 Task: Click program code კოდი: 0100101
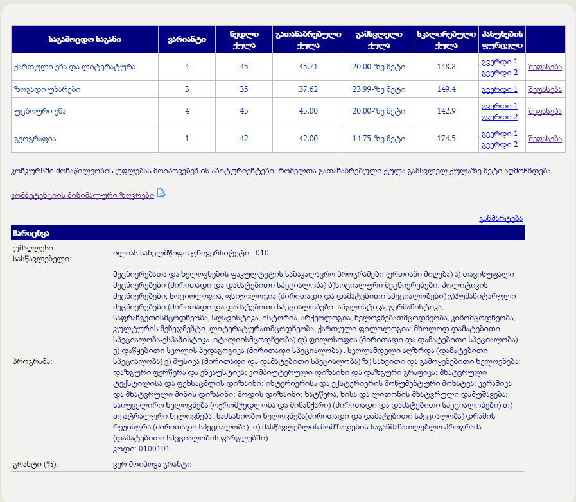[x=141, y=449]
